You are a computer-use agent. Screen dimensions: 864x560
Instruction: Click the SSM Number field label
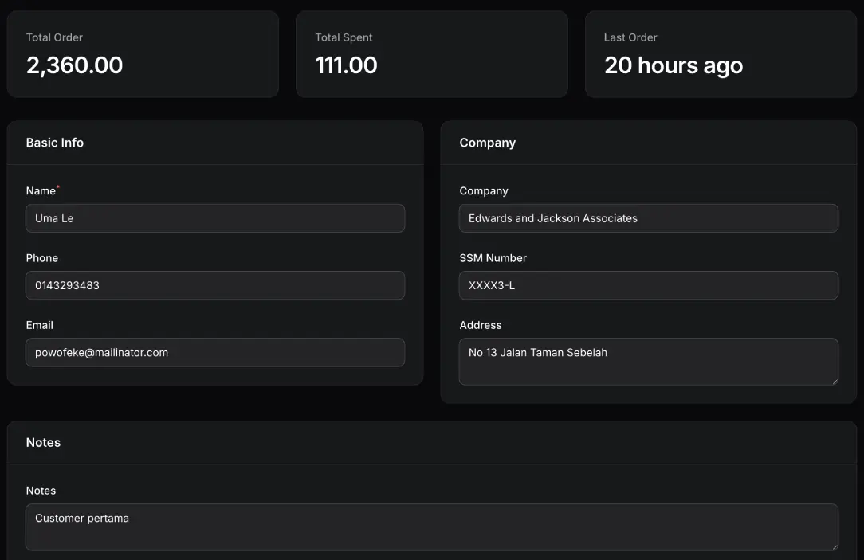[x=493, y=258]
